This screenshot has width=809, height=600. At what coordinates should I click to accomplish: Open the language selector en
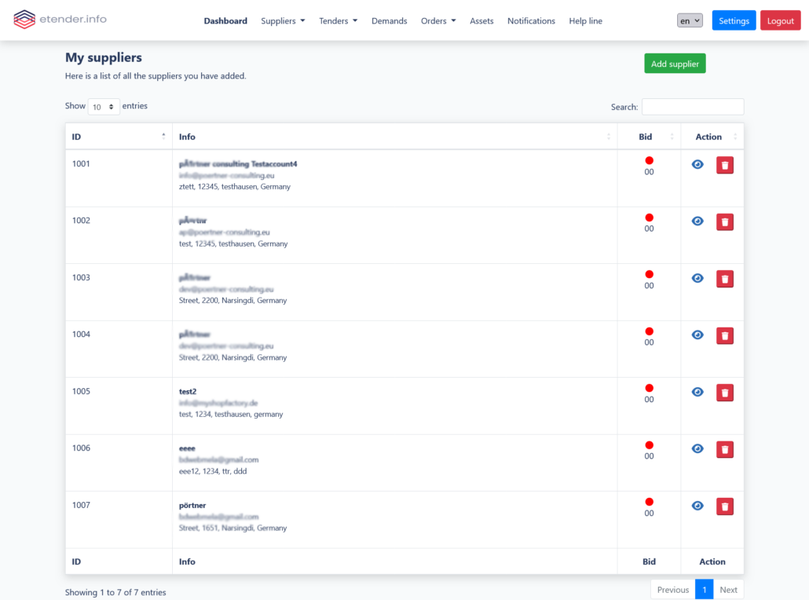(x=690, y=20)
